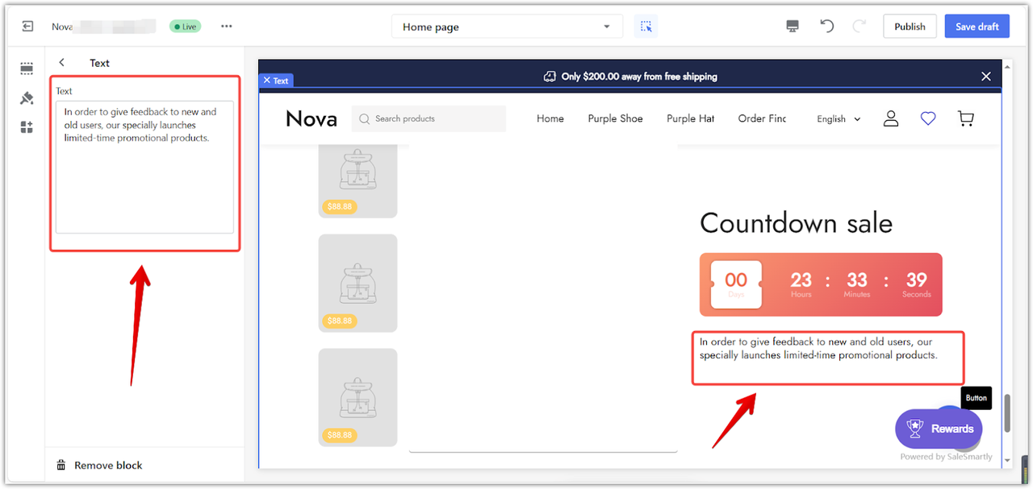
Task: Close the free shipping announcement bar
Action: click(x=985, y=77)
